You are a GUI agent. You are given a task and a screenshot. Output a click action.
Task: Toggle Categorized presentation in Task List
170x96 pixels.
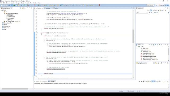[151, 10]
